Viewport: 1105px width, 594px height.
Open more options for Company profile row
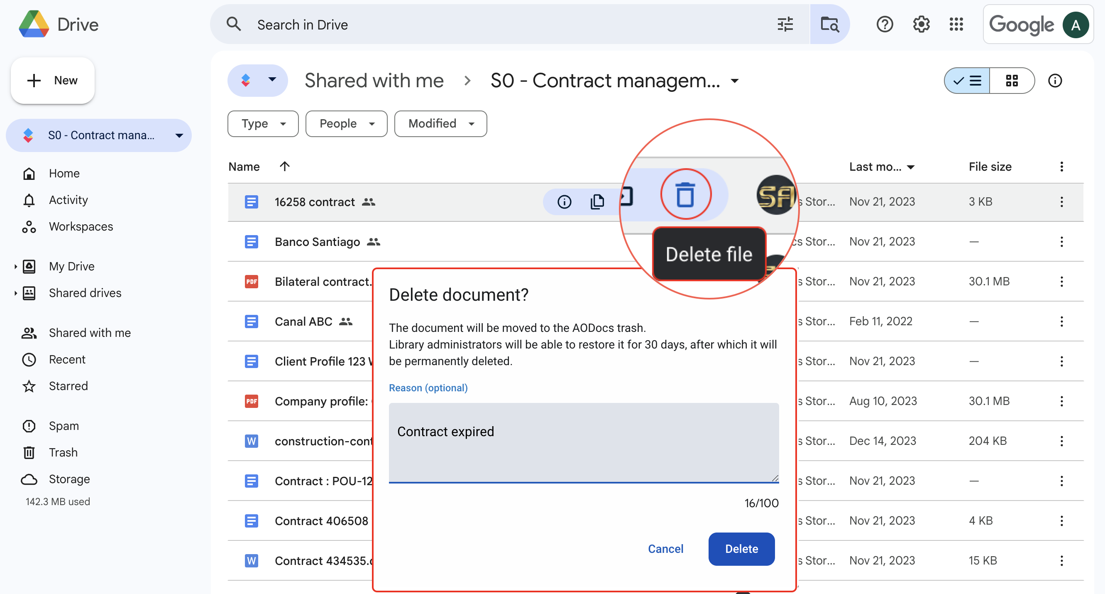click(x=1062, y=401)
